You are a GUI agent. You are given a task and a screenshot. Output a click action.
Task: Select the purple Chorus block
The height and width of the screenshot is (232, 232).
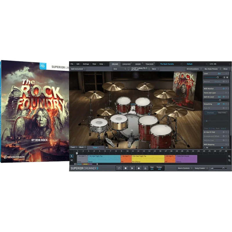click(x=186, y=159)
